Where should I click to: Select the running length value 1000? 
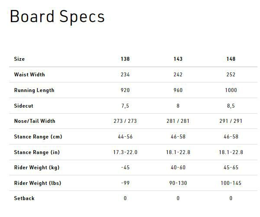tap(231, 90)
